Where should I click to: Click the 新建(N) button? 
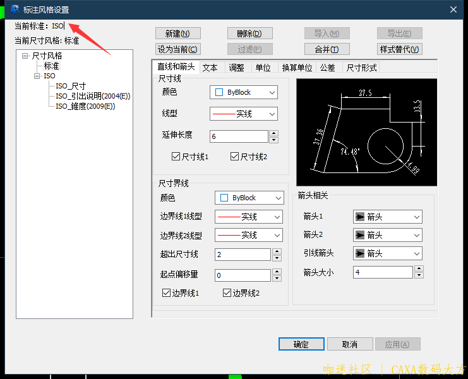click(x=177, y=33)
